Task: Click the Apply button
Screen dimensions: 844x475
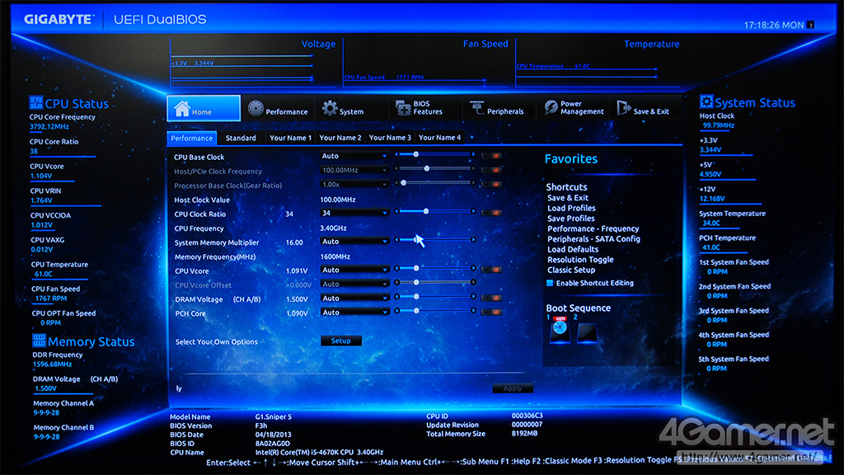Action: tap(513, 388)
